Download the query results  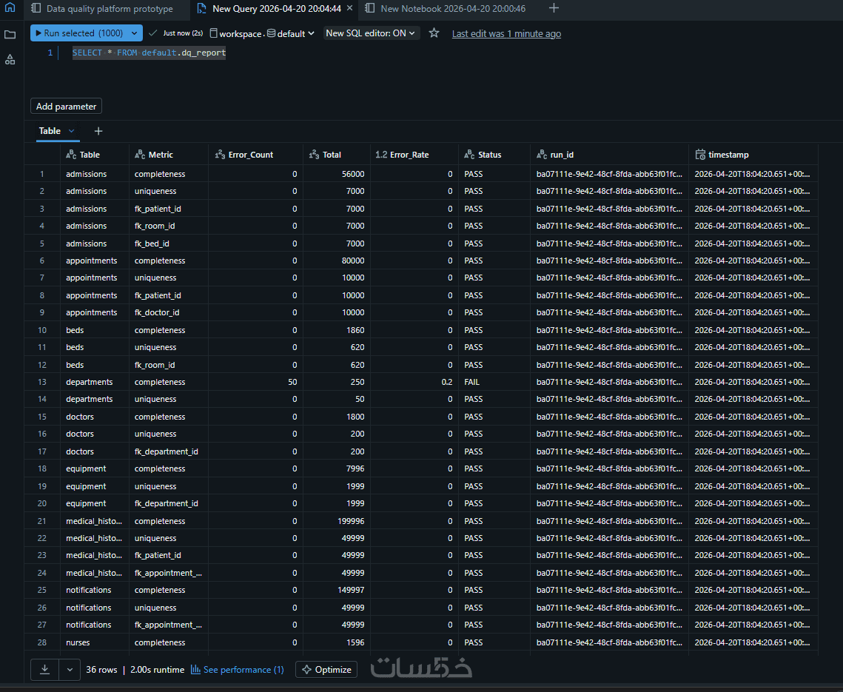point(44,669)
